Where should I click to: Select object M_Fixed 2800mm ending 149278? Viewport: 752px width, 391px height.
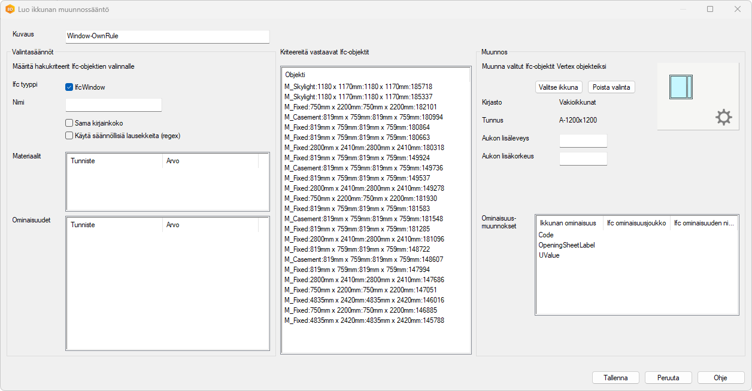[x=364, y=188]
